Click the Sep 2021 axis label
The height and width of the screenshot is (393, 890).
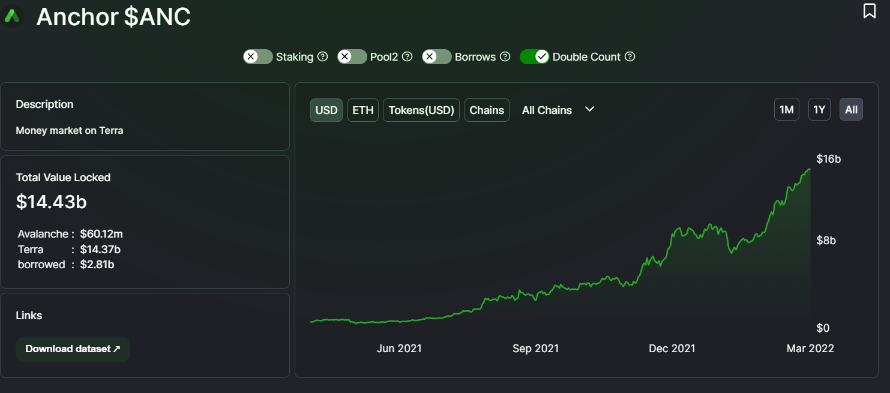click(536, 349)
